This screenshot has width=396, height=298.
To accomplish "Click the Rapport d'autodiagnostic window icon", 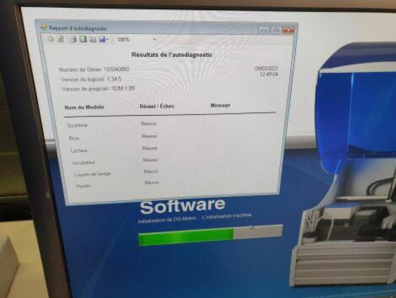I will click(x=44, y=28).
